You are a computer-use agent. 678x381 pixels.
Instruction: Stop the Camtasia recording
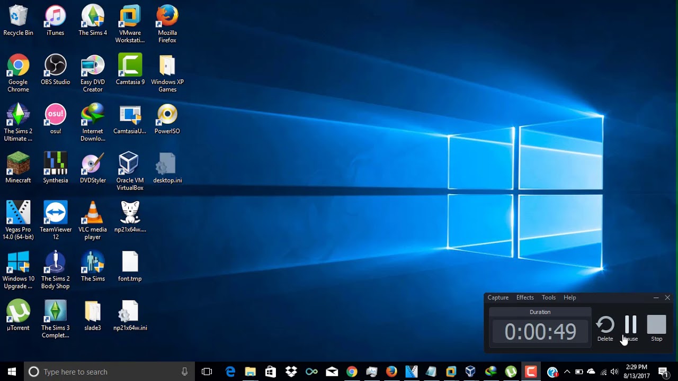656,329
